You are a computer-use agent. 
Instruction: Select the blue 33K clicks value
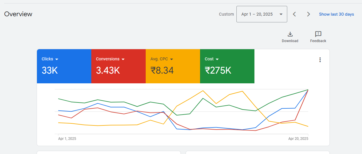(x=50, y=70)
